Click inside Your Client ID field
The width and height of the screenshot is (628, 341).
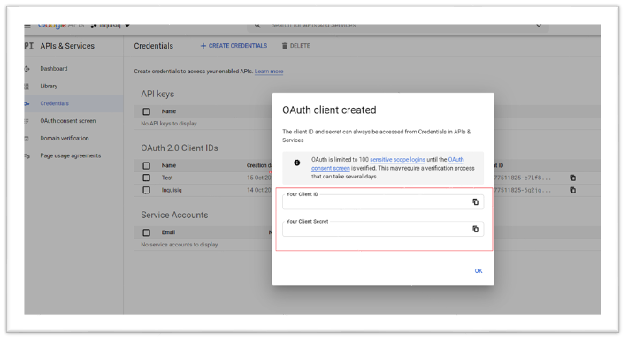click(x=383, y=202)
